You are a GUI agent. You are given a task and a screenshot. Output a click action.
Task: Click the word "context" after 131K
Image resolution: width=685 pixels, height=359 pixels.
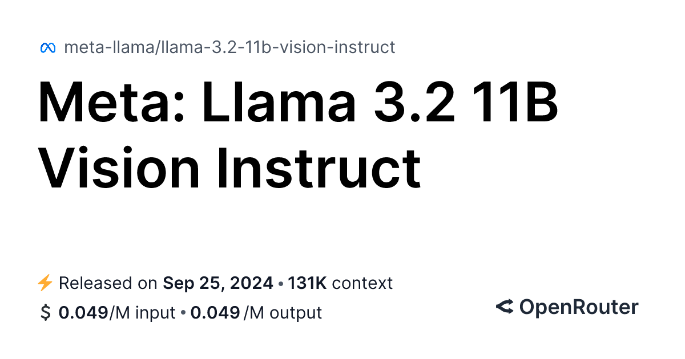(x=362, y=283)
